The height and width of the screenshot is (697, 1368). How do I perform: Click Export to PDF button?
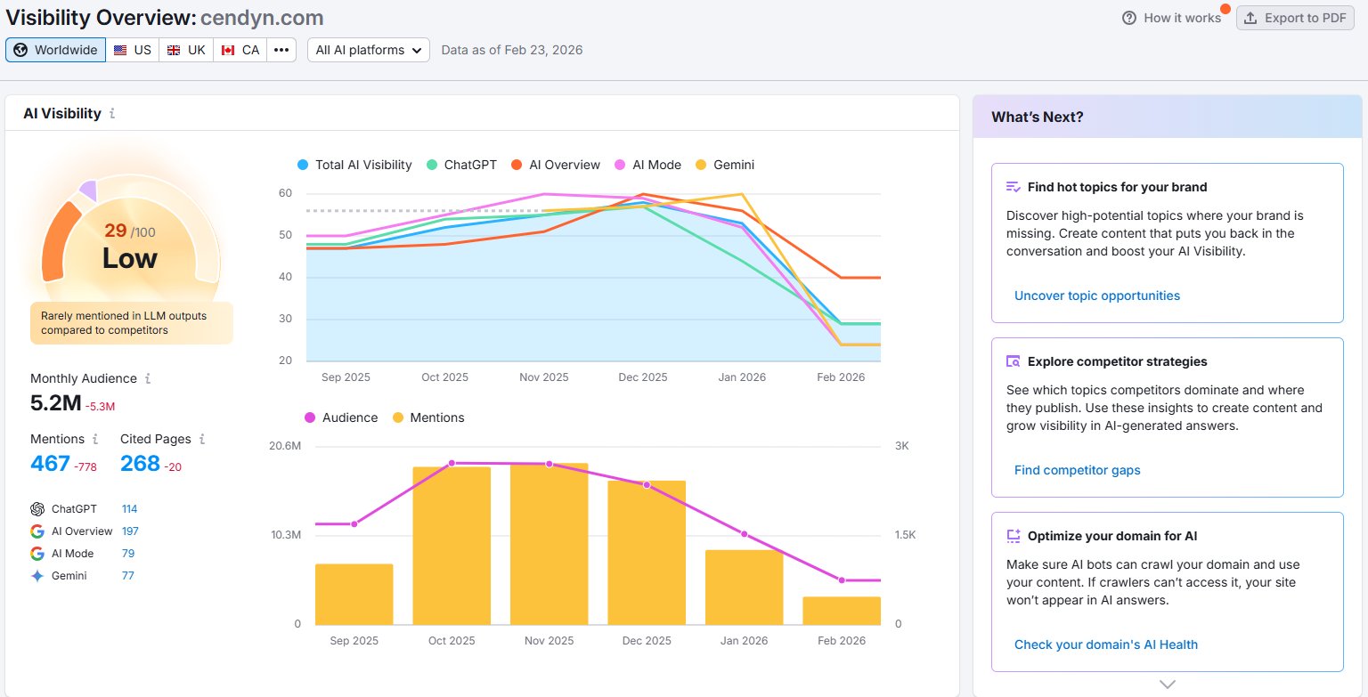[x=1295, y=18]
